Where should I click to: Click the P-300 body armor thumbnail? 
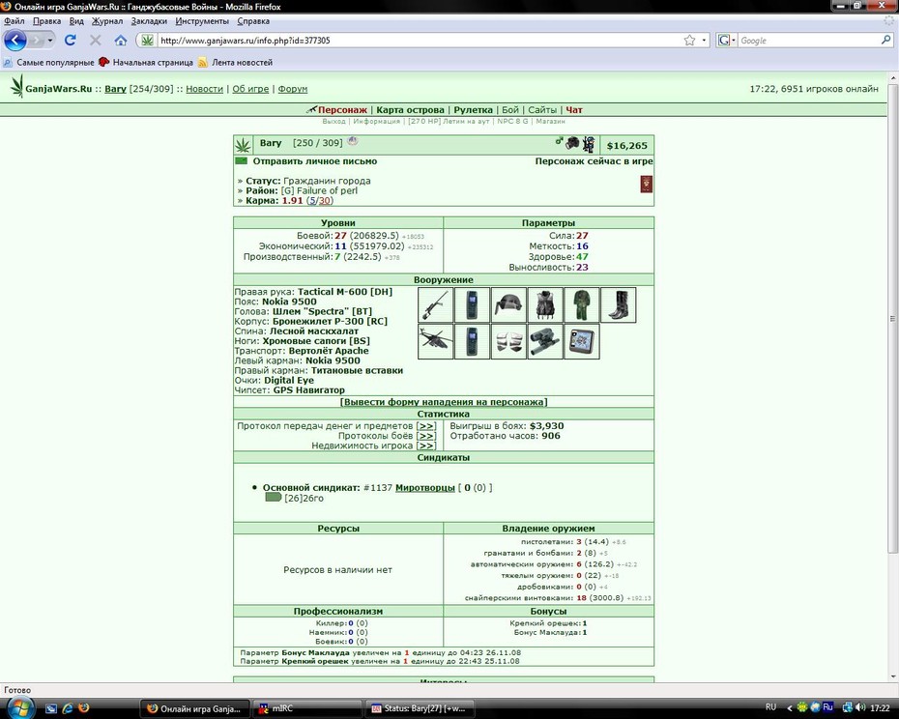545,305
